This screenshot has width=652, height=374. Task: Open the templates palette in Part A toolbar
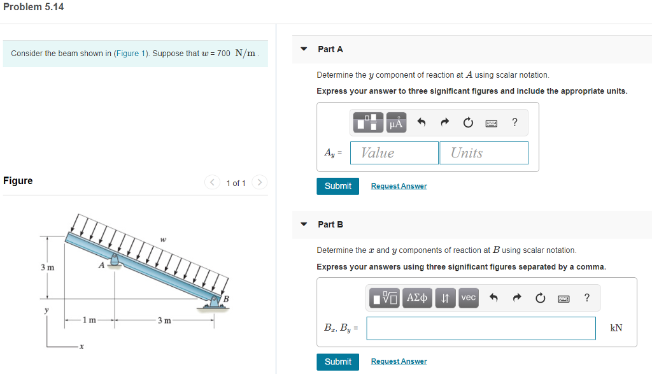tap(367, 122)
